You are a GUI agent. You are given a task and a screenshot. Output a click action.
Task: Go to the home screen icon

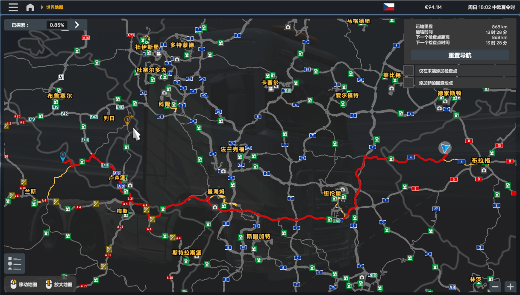pos(30,7)
